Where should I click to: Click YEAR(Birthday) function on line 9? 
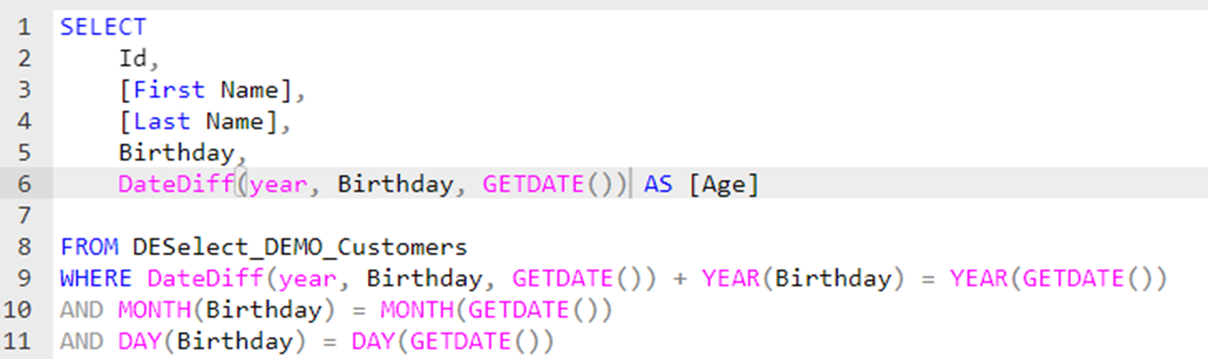click(x=802, y=278)
